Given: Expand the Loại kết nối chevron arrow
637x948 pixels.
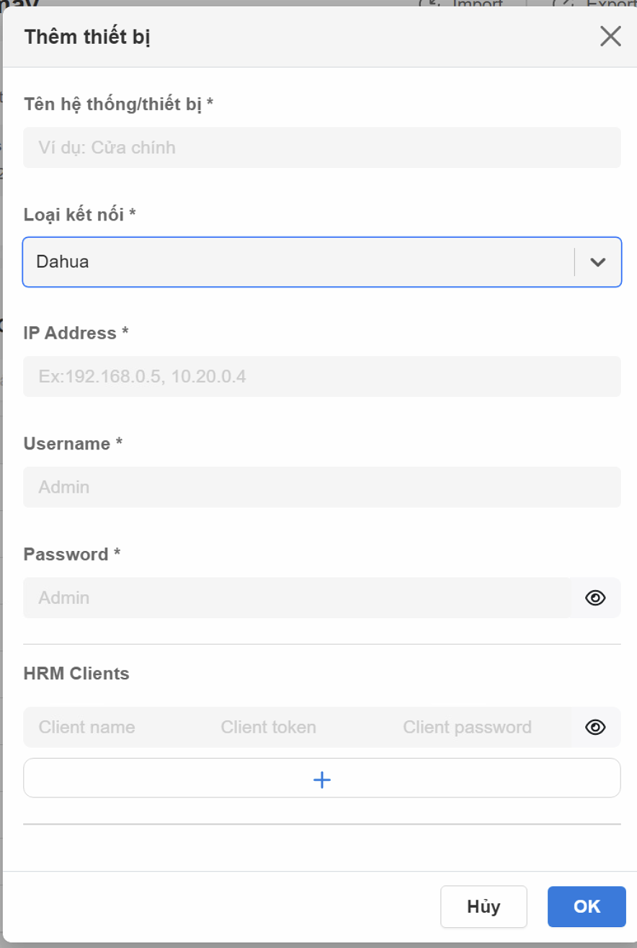Looking at the screenshot, I should 598,262.
